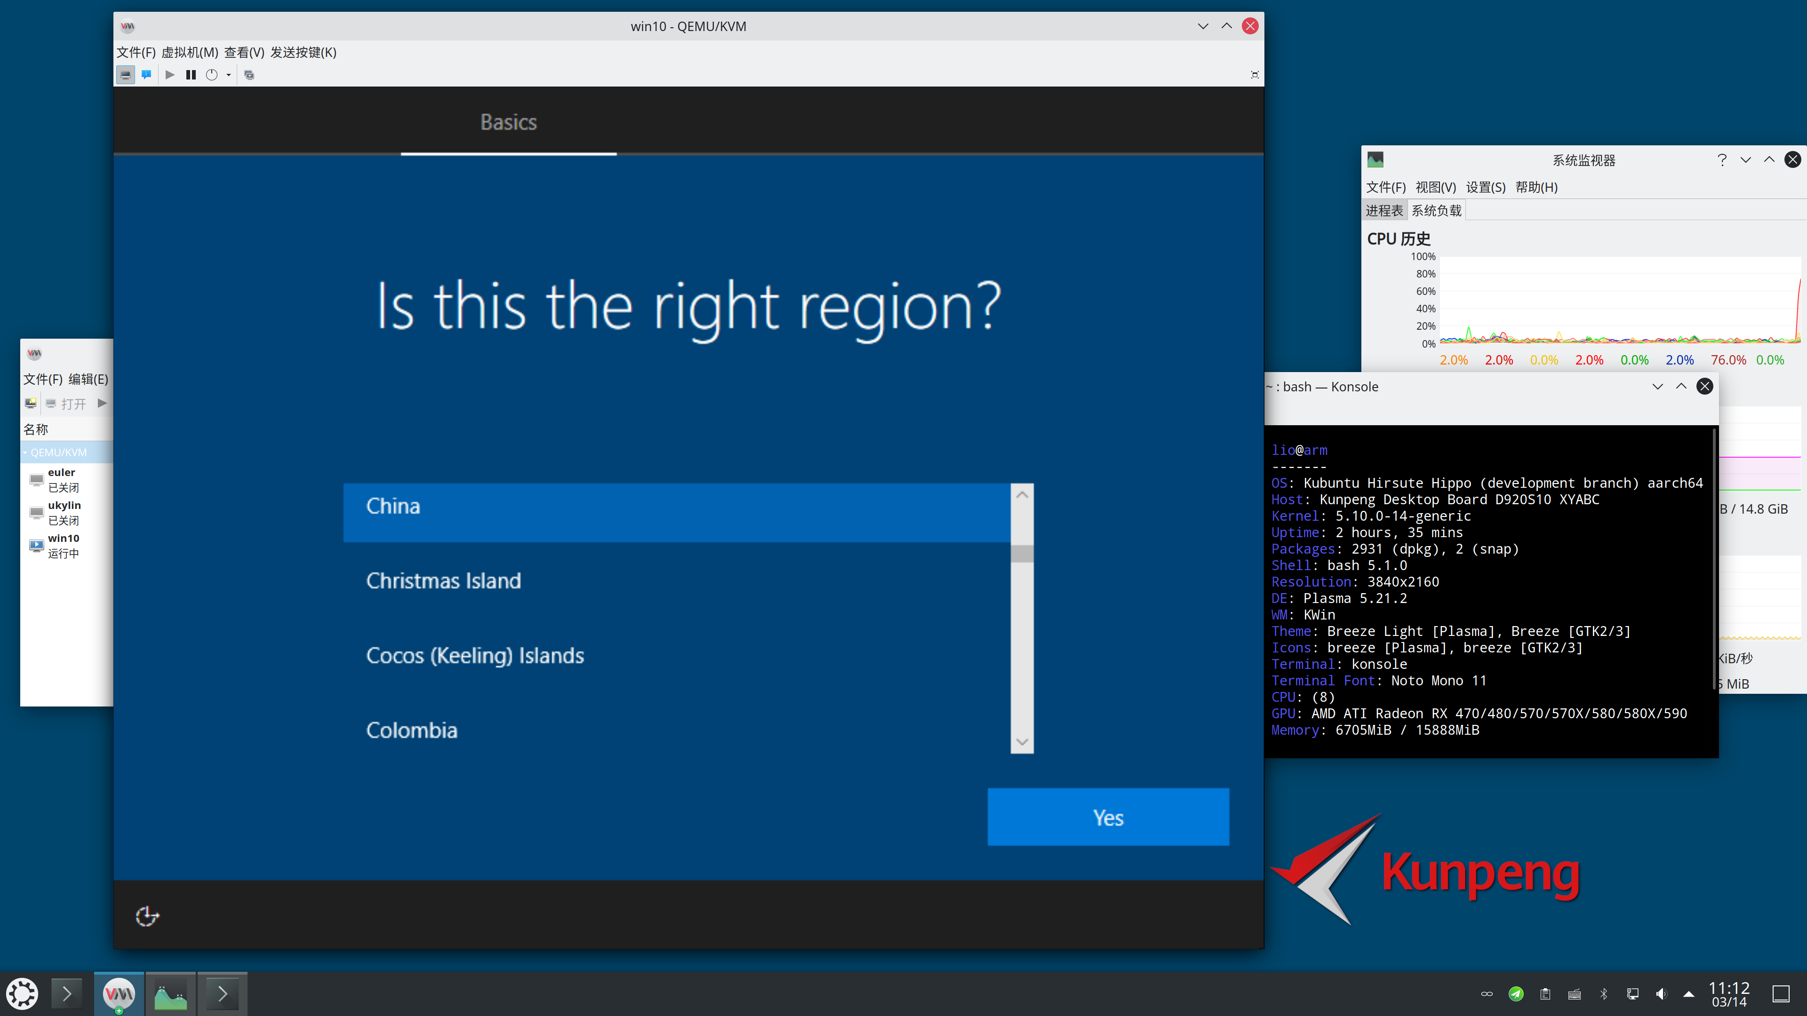The width and height of the screenshot is (1807, 1016).
Task: Choose Colombia from the region list
Action: [412, 730]
